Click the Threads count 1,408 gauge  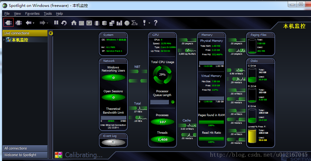(x=162, y=139)
